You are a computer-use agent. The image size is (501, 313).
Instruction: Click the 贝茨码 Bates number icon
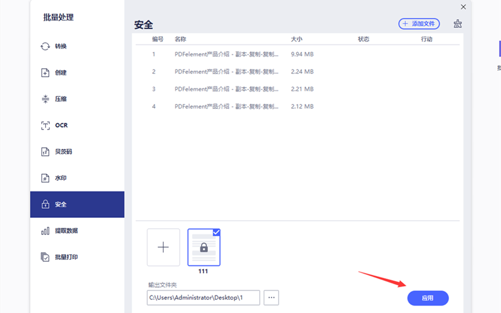coord(45,151)
